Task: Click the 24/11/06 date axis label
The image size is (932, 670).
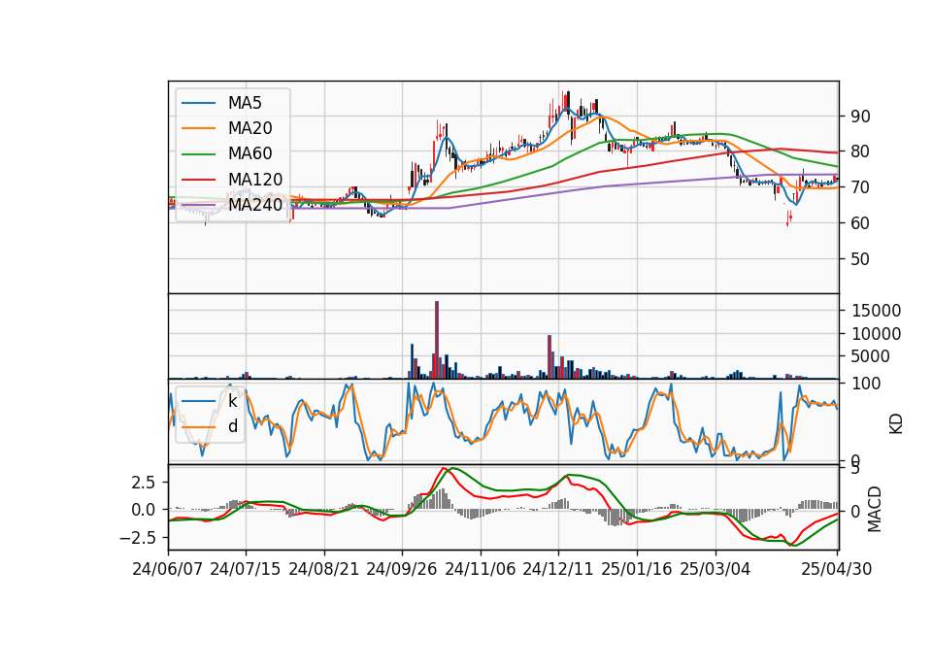Action: point(481,569)
